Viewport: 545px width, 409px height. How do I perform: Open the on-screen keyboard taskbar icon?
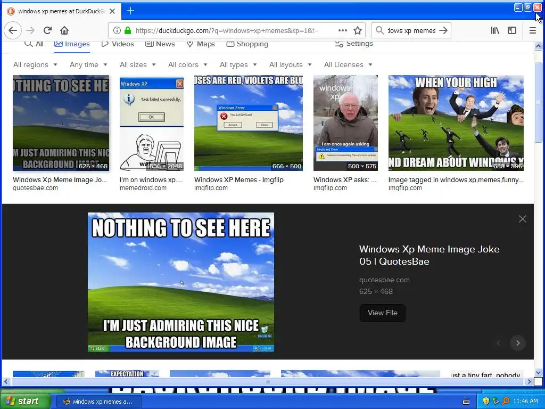(x=466, y=402)
